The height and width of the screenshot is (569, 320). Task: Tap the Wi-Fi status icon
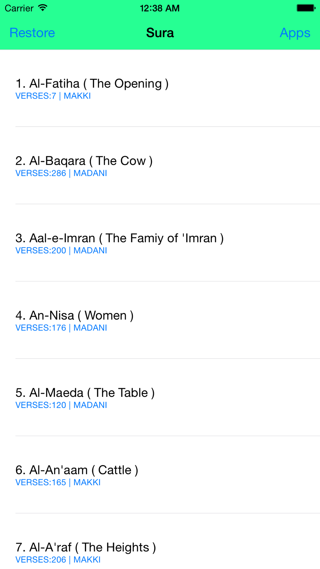43,8
